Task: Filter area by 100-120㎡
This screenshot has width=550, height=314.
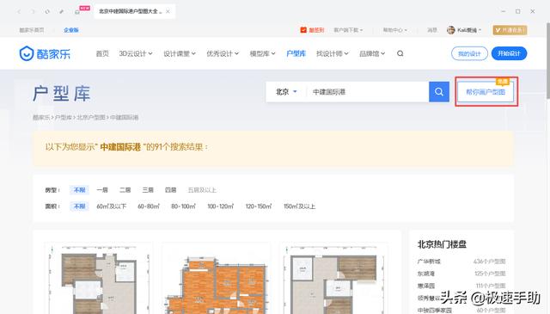Action: [x=220, y=206]
